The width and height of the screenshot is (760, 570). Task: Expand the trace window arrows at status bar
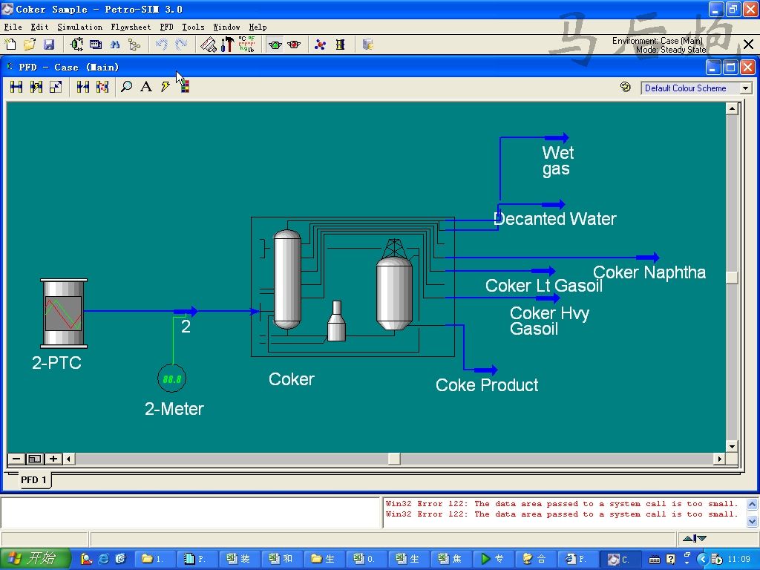point(694,538)
